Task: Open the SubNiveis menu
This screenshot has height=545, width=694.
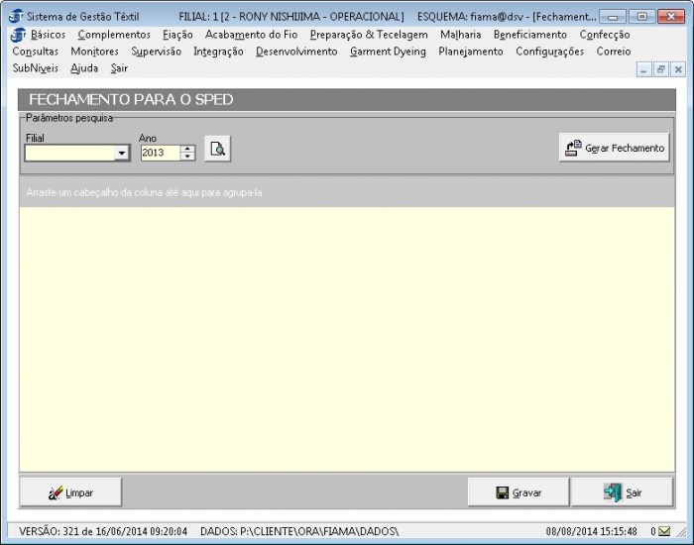Action: 36,68
